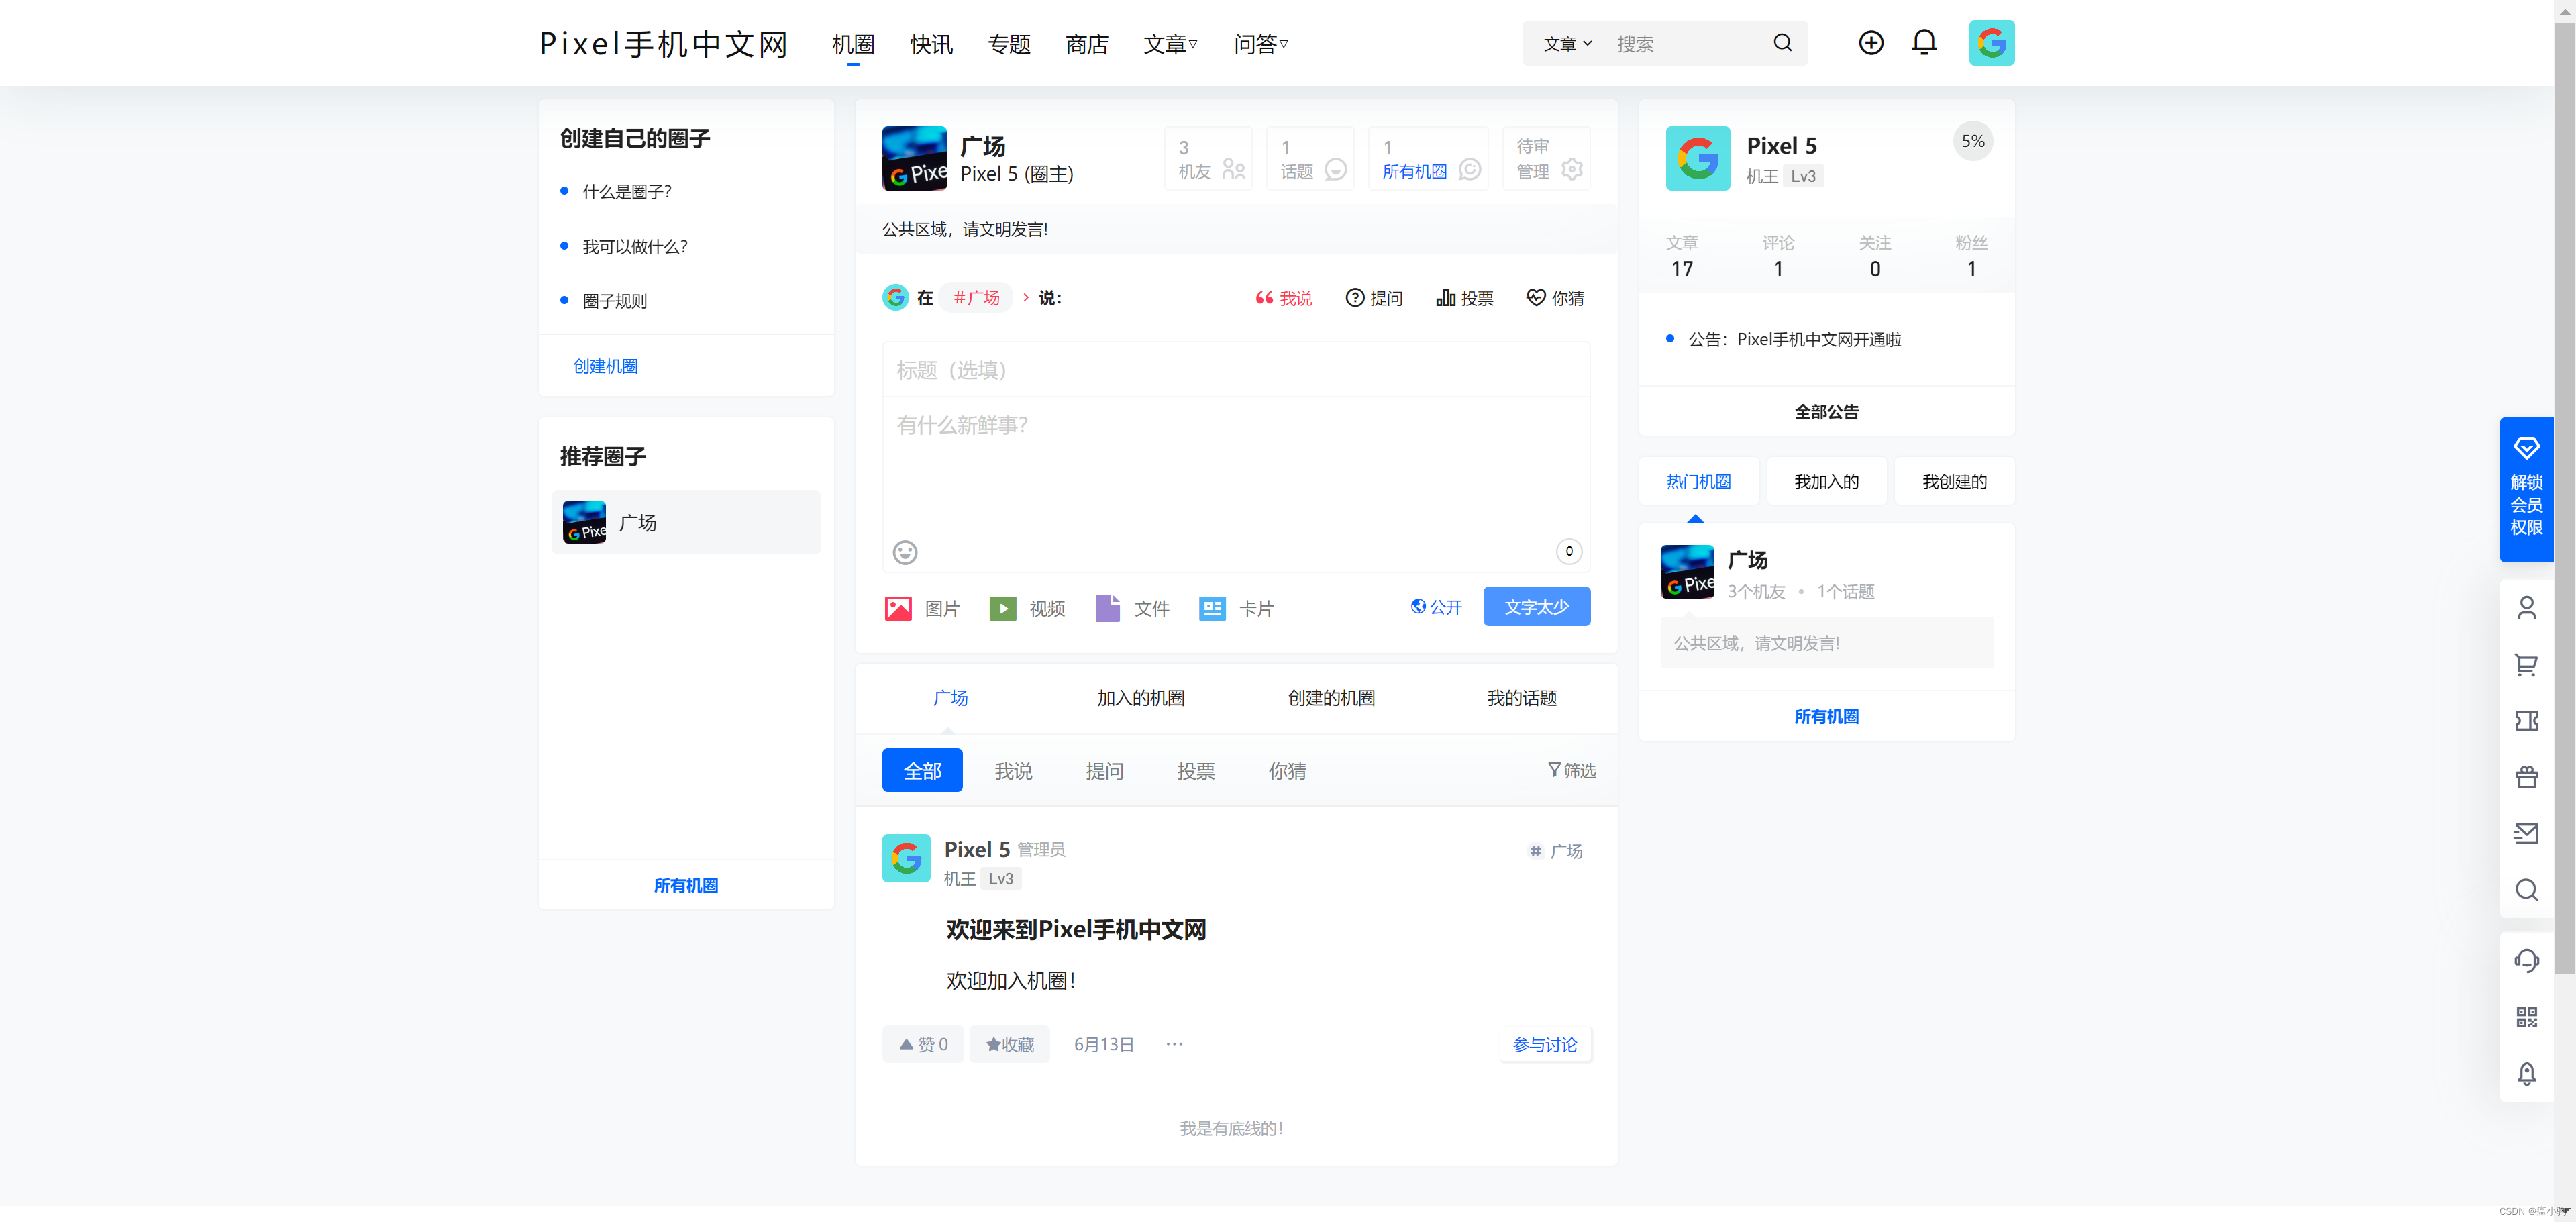Filter feed posts by 提问

1104,771
